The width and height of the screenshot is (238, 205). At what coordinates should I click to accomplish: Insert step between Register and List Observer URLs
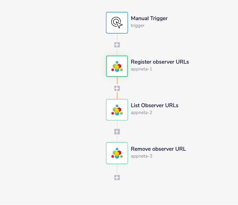pos(117,88)
